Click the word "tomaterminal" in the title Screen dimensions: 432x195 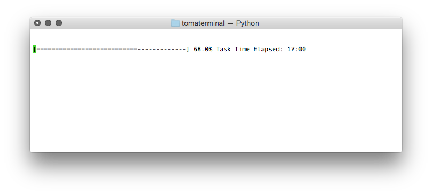click(x=203, y=23)
